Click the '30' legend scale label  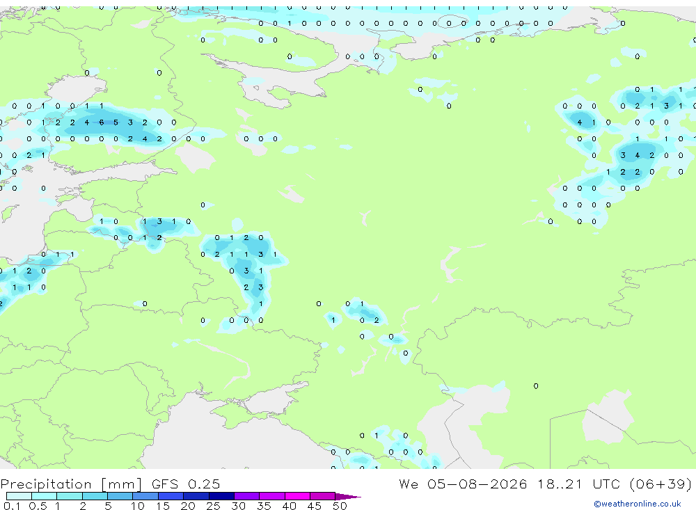click(x=238, y=506)
